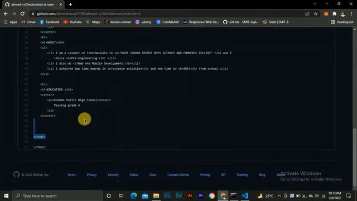Open the orange extension icon
357x201 pixels.
(326, 14)
